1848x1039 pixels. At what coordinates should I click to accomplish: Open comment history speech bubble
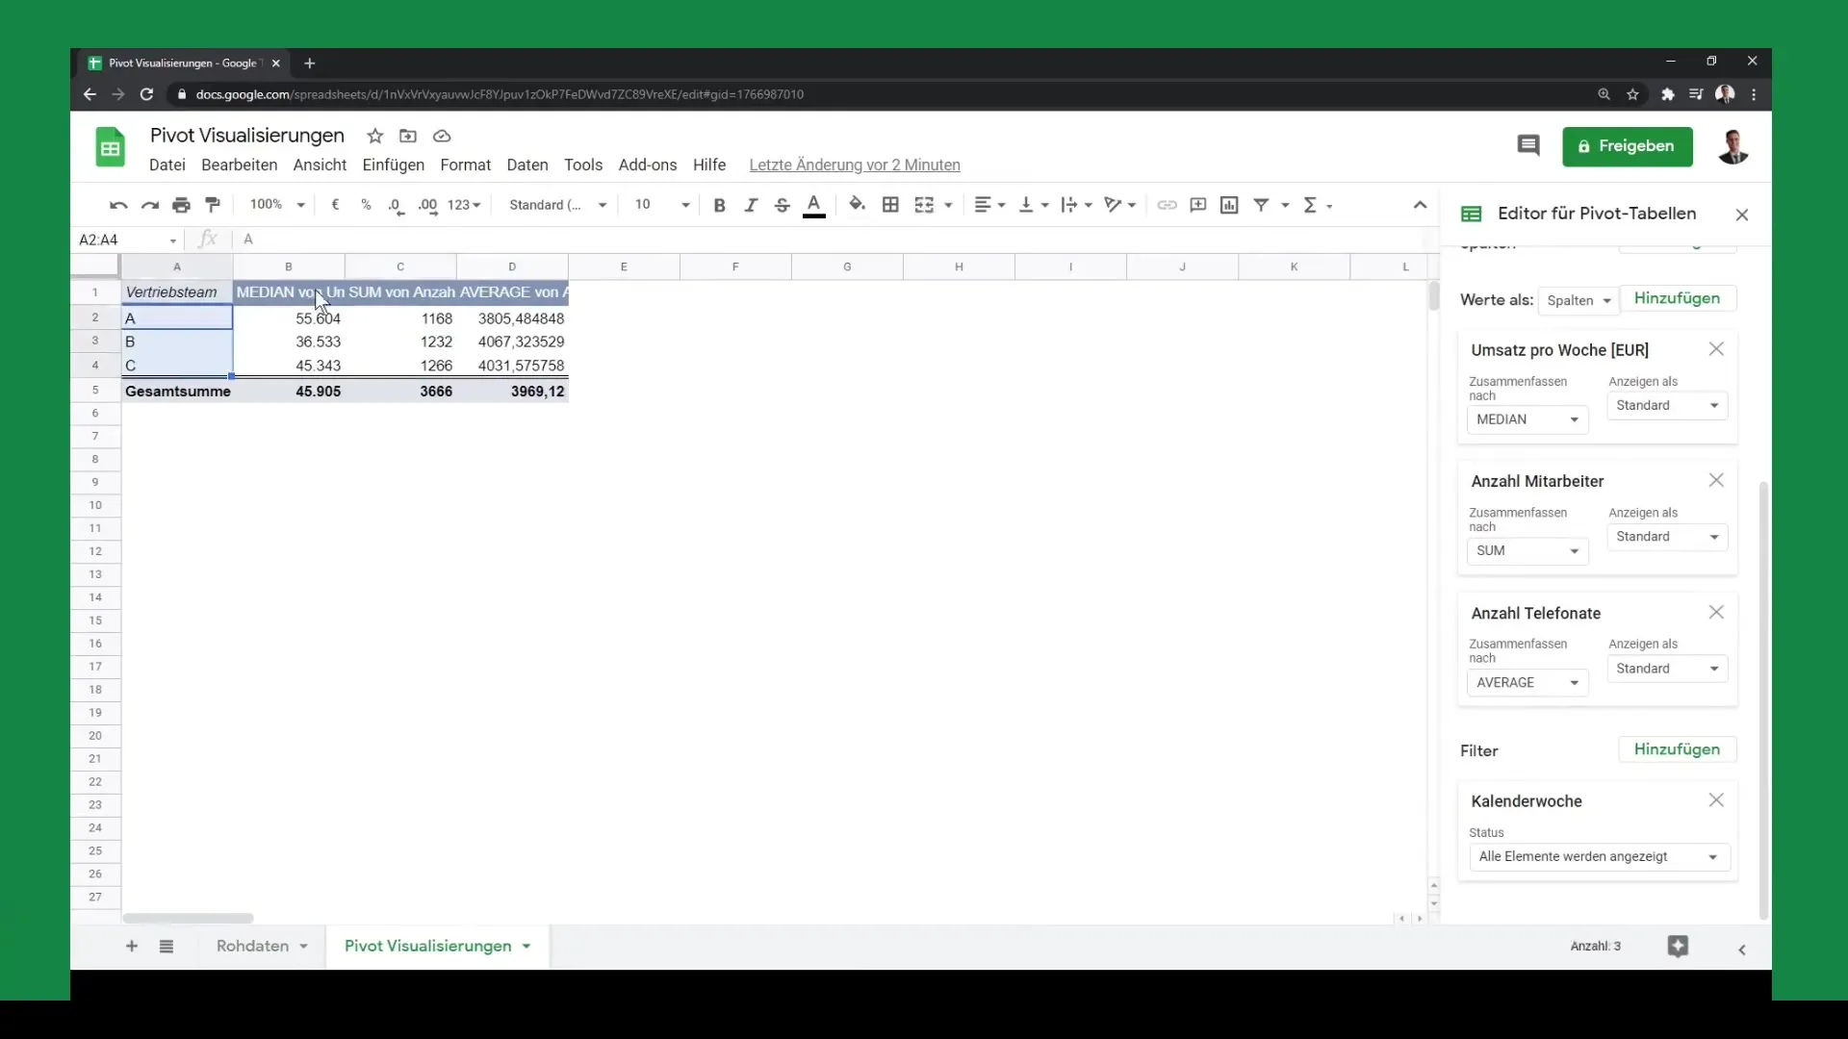click(1527, 145)
